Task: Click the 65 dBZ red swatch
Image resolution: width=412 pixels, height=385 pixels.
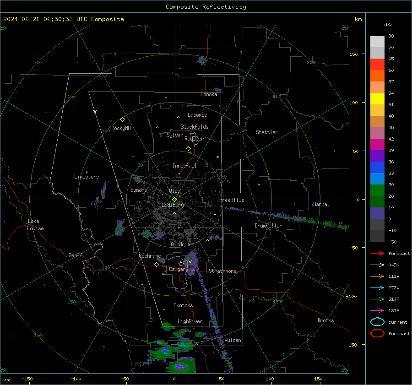Action: [x=377, y=65]
